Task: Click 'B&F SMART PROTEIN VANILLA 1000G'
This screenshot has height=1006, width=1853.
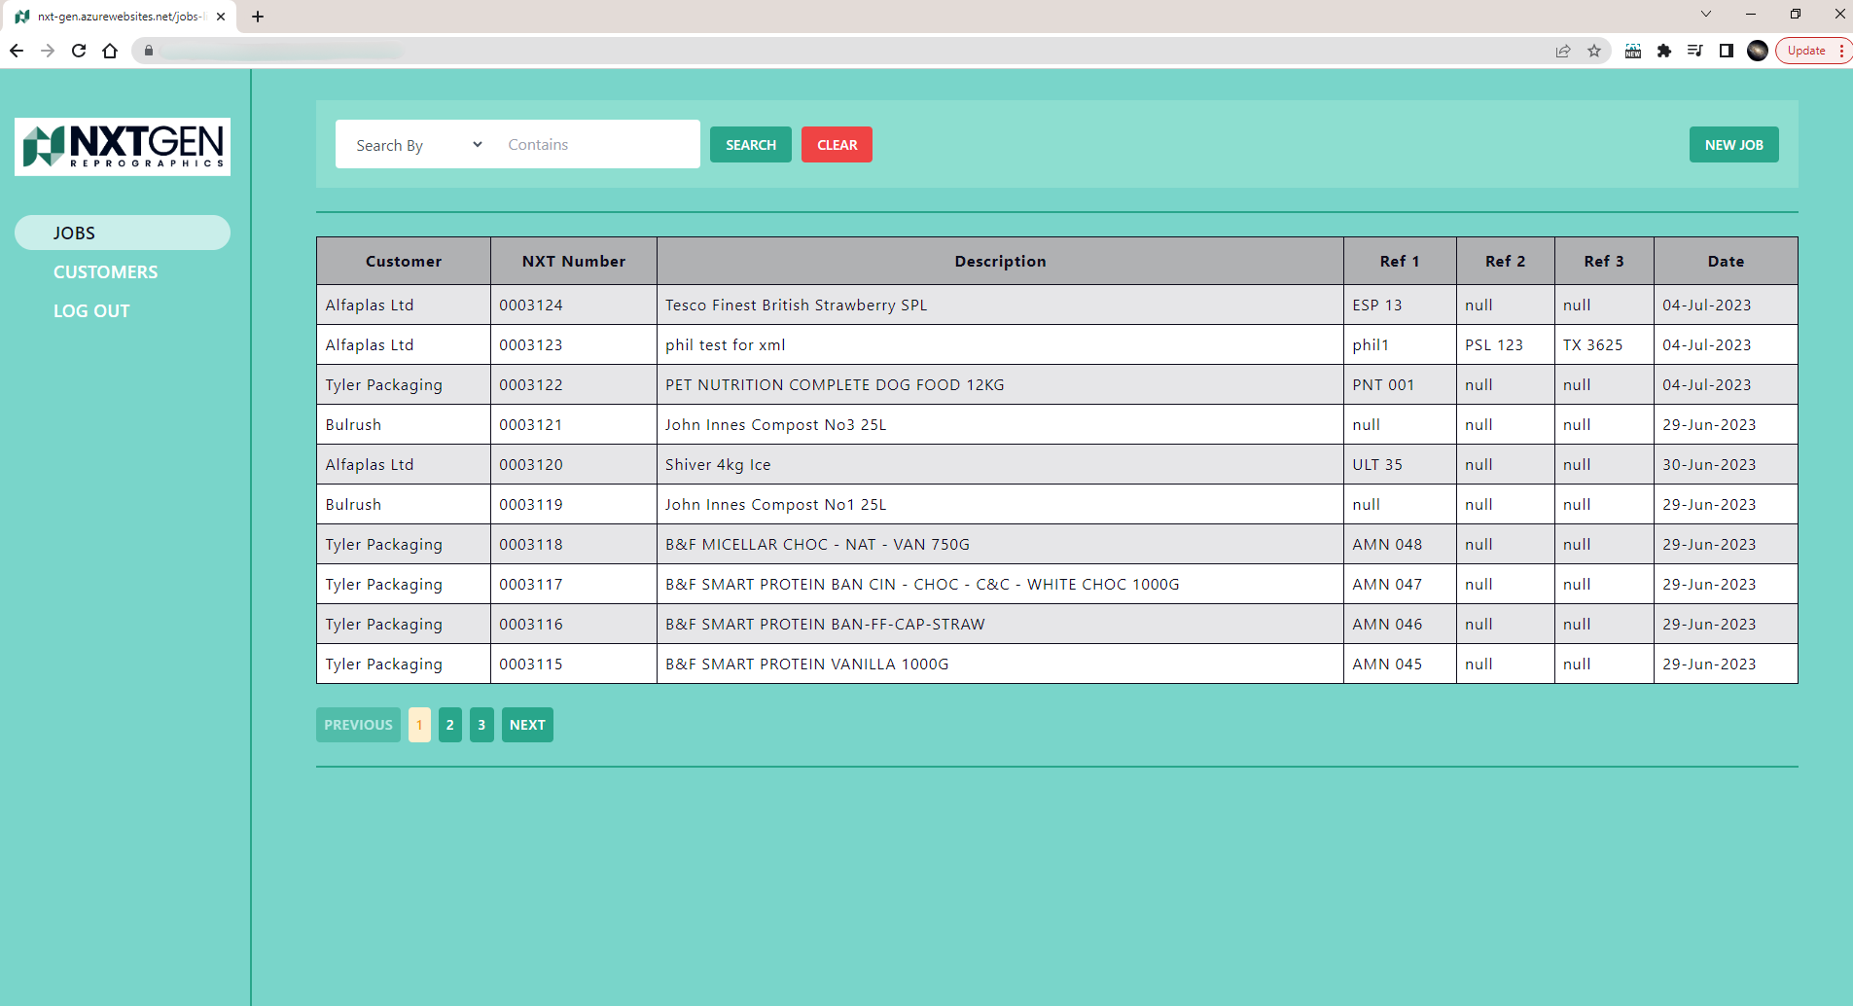Action: [x=807, y=665]
